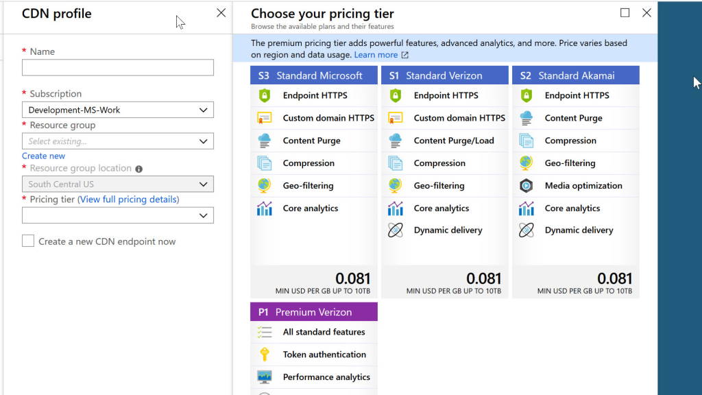Select the Content Purge icon under Standard Akamai
702x395 pixels.
tap(527, 118)
